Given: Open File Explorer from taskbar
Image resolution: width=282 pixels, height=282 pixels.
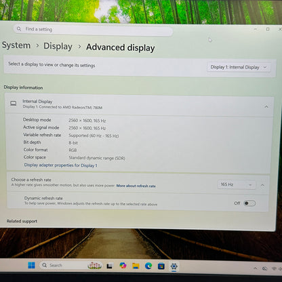Looking at the screenshot, I should (x=136, y=266).
